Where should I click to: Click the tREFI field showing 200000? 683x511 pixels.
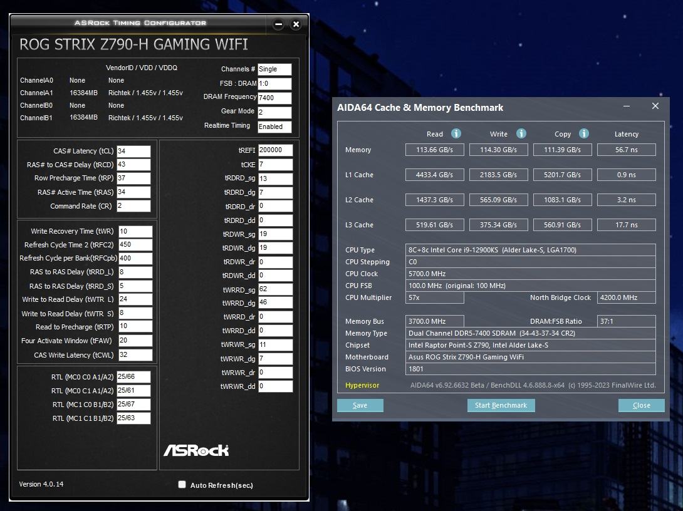point(275,150)
